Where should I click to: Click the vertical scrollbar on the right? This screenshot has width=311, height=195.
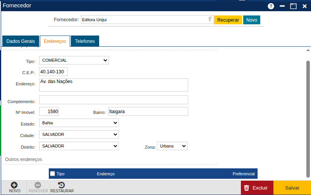click(x=308, y=116)
